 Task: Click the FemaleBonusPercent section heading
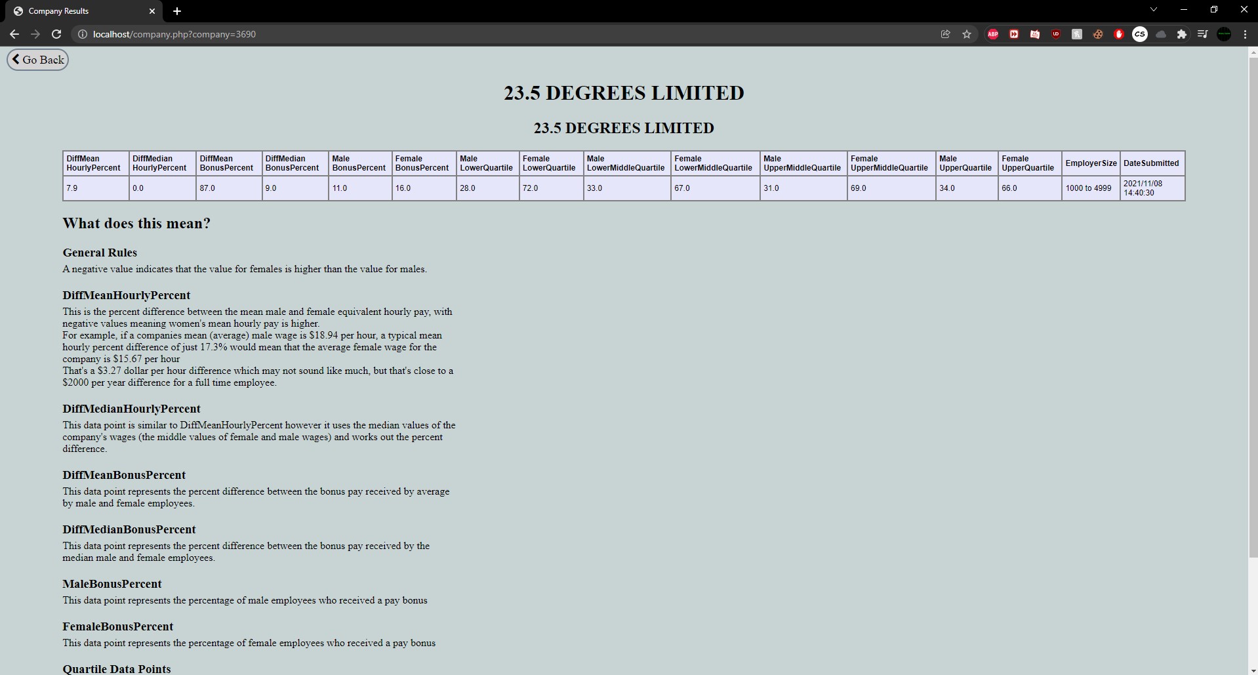pyautogui.click(x=118, y=626)
